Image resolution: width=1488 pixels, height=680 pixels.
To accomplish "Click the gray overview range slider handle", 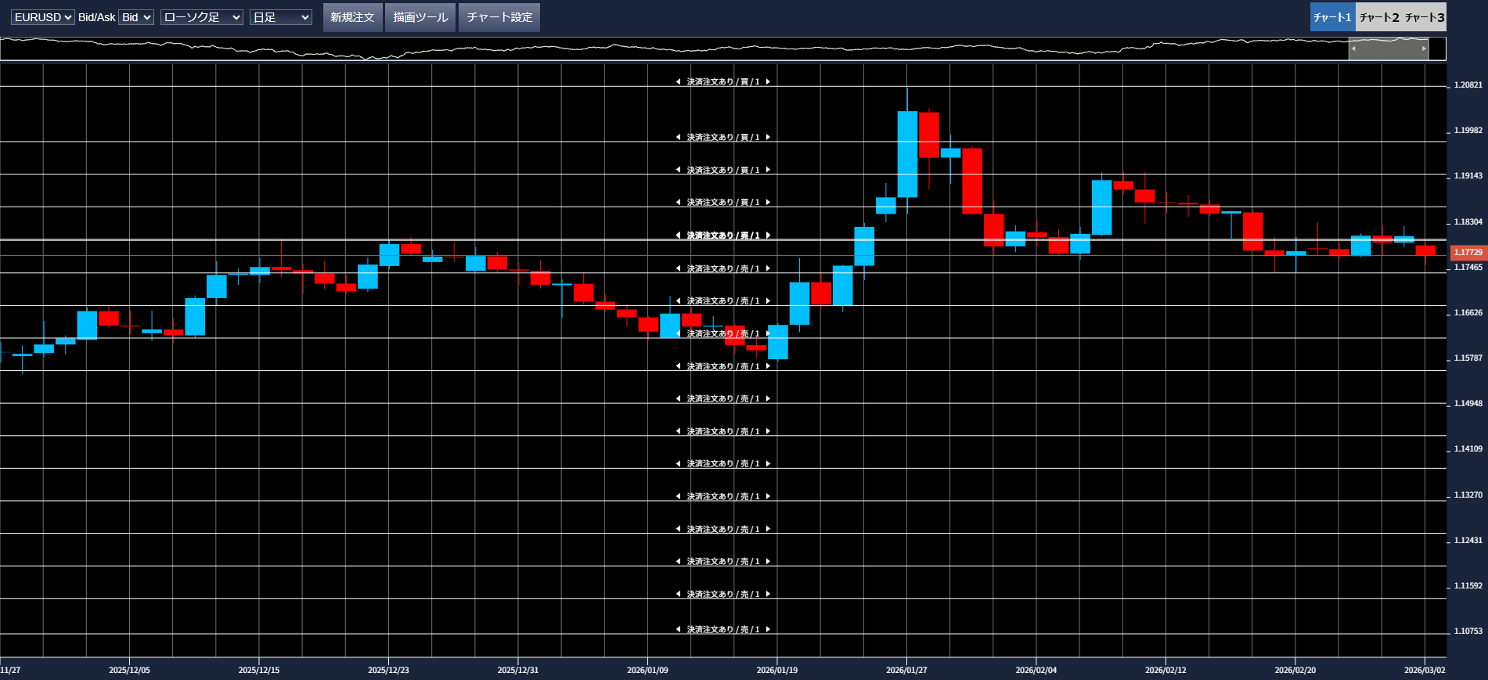I will [x=1389, y=49].
